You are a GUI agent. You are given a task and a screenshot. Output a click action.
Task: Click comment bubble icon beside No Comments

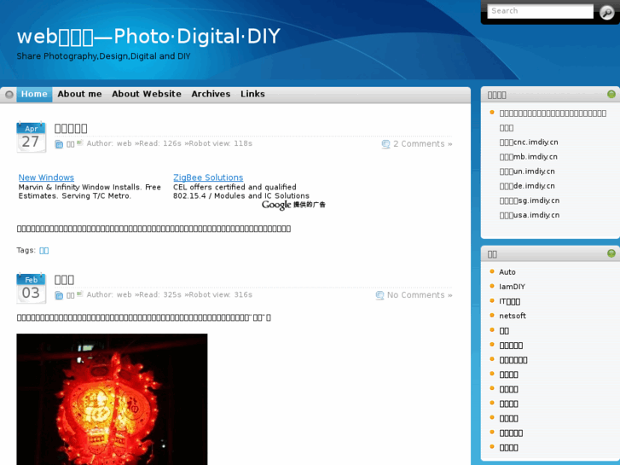tap(380, 295)
